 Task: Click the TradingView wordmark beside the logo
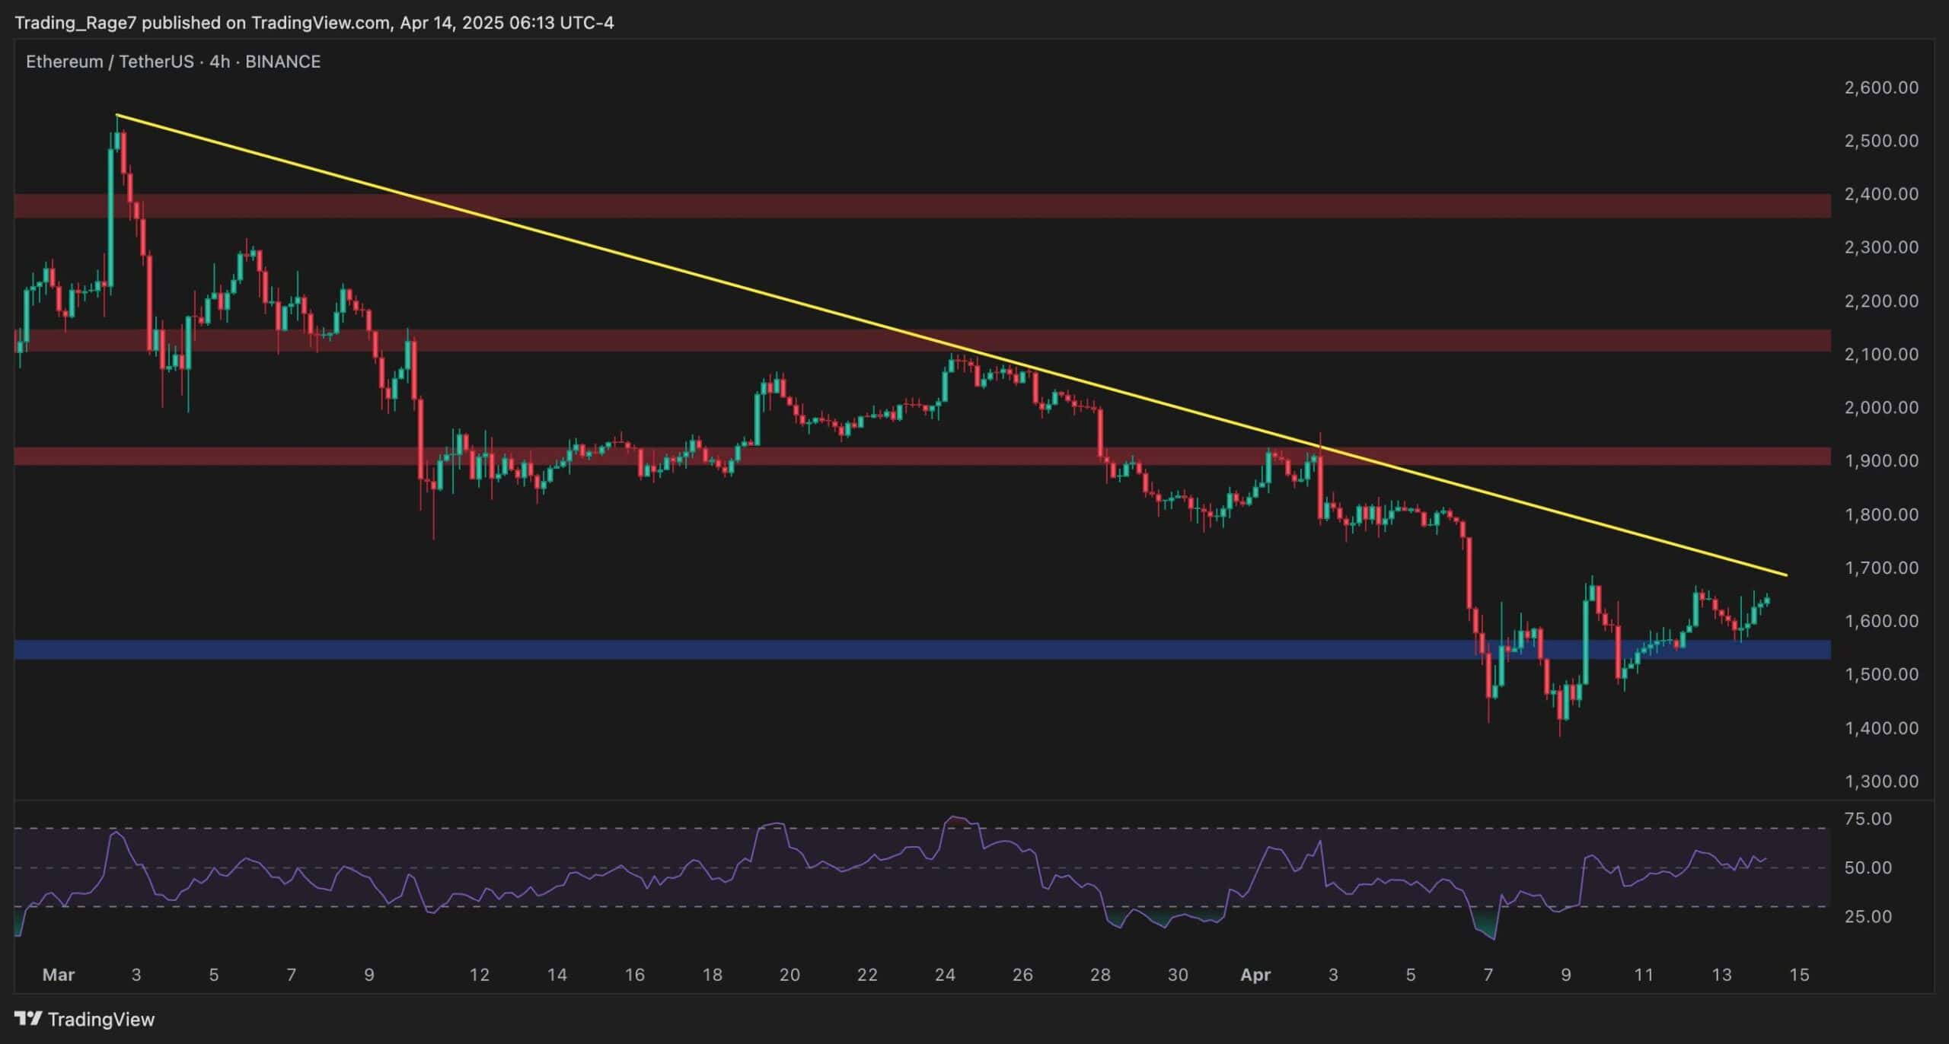(x=101, y=1019)
